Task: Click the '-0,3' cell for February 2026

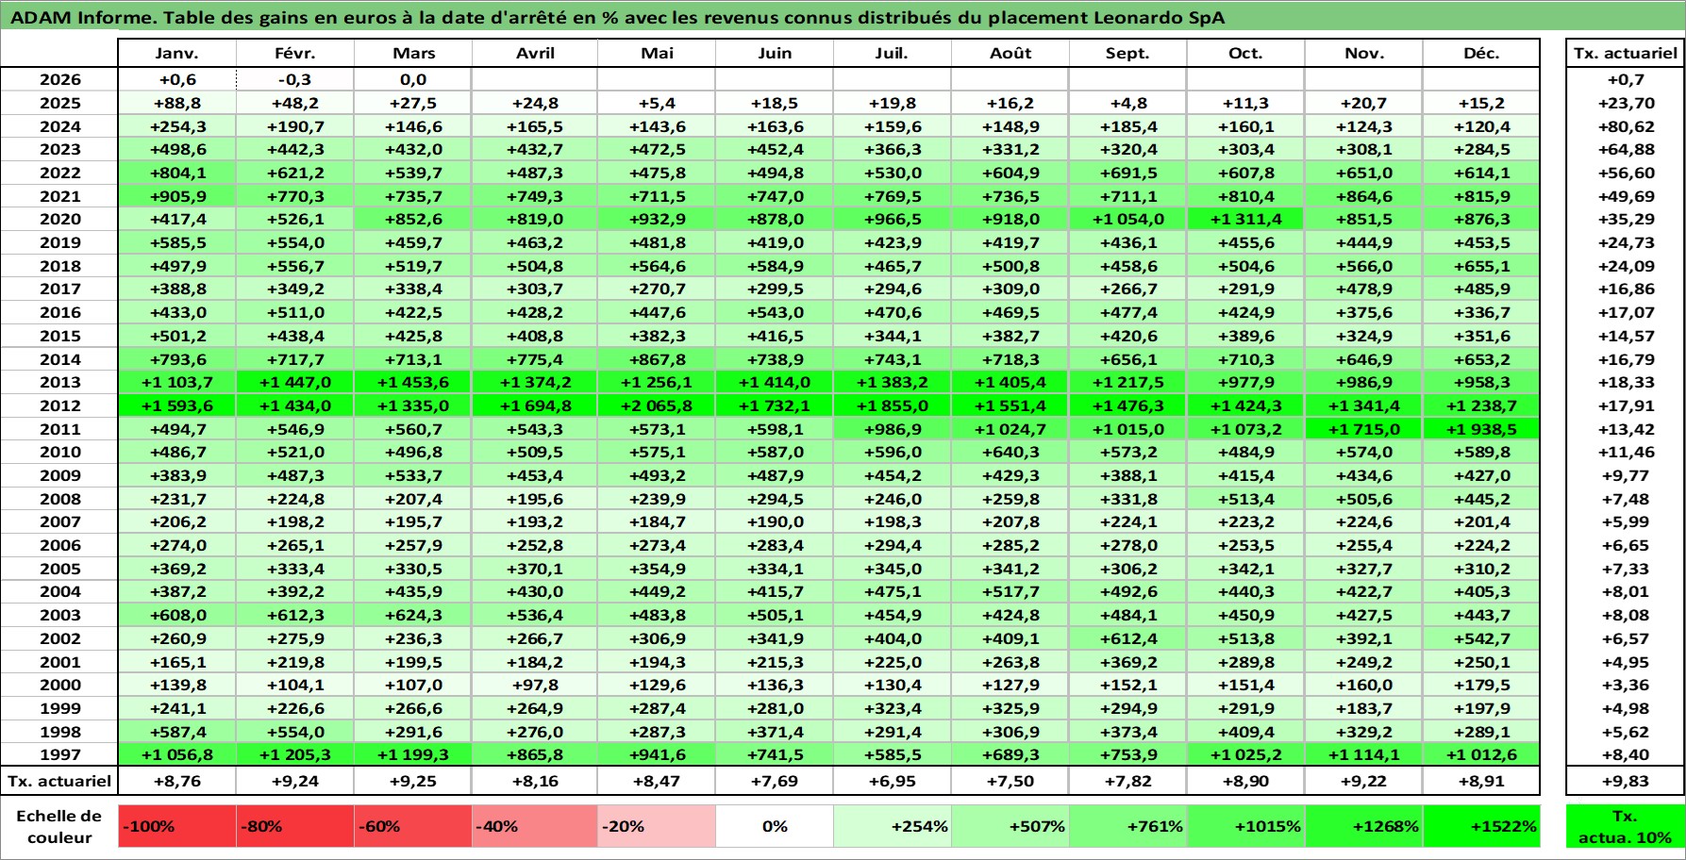Action: pyautogui.click(x=295, y=79)
